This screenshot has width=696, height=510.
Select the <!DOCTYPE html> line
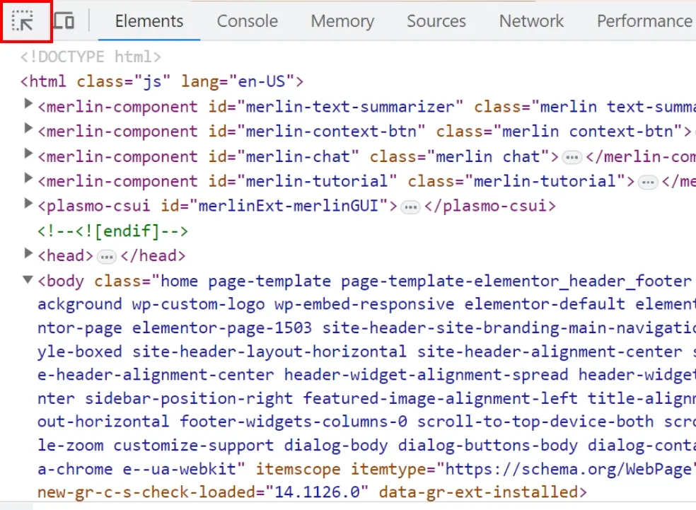[91, 57]
